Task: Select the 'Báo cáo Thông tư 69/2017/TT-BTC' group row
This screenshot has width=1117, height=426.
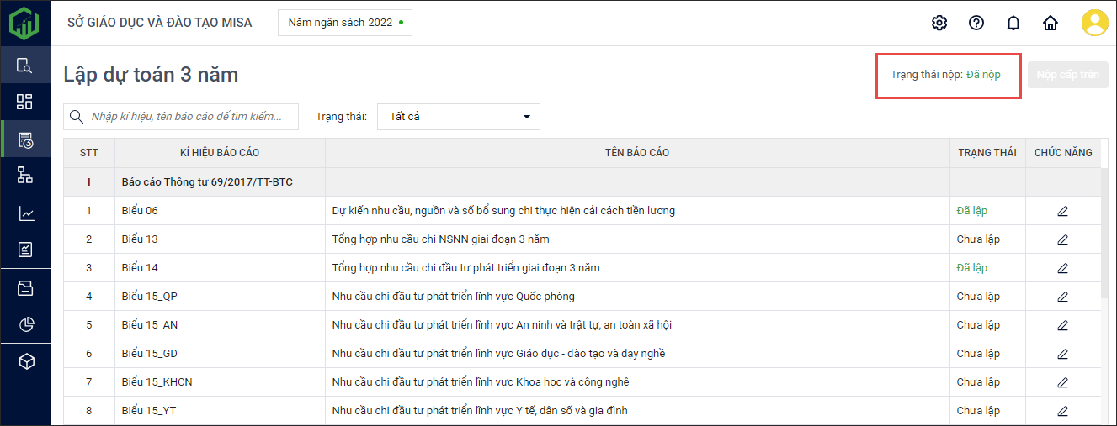Action: [207, 182]
